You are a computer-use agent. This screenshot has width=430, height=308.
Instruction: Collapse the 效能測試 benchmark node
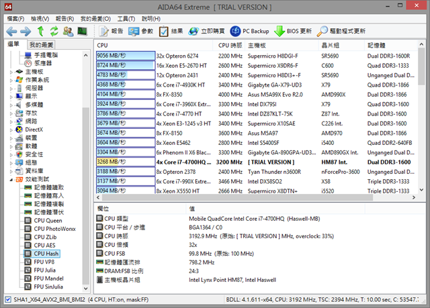11,180
